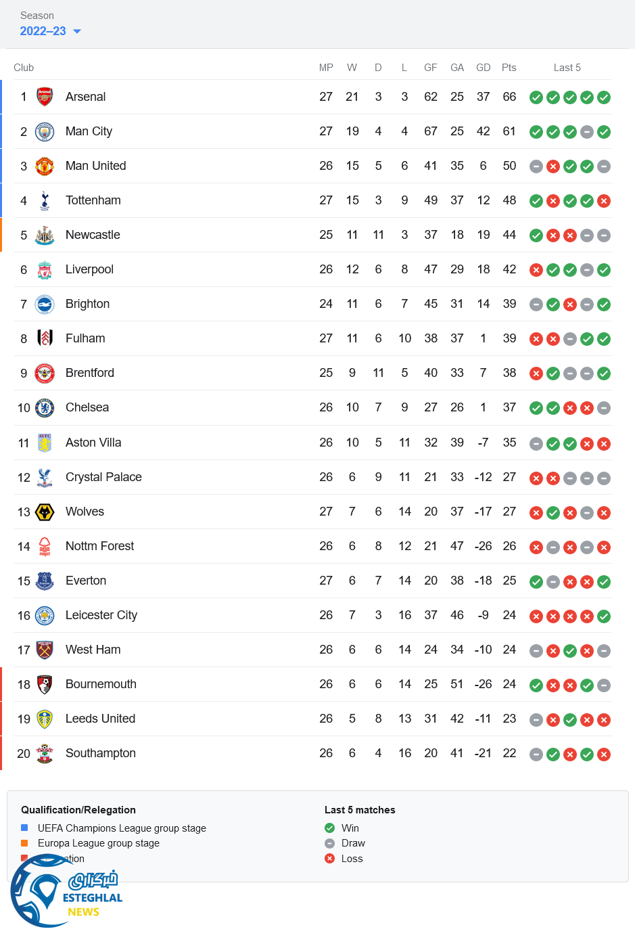Open the Brighton team link

point(87,304)
